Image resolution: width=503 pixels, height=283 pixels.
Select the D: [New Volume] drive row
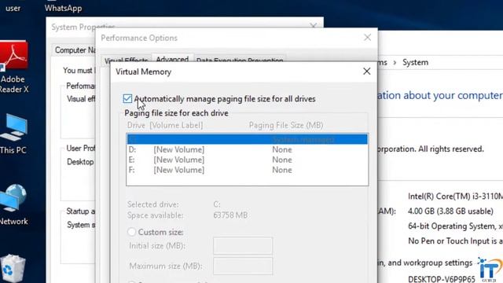[x=248, y=149]
